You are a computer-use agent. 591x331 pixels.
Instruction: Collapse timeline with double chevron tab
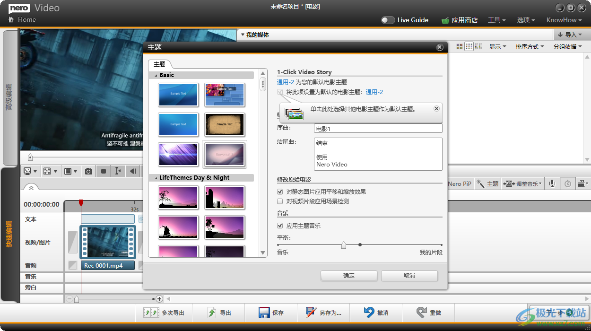(31, 188)
